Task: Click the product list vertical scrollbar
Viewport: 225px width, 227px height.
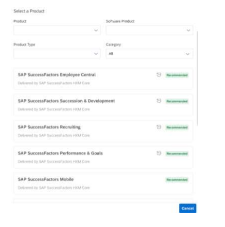Action: pos(197,79)
